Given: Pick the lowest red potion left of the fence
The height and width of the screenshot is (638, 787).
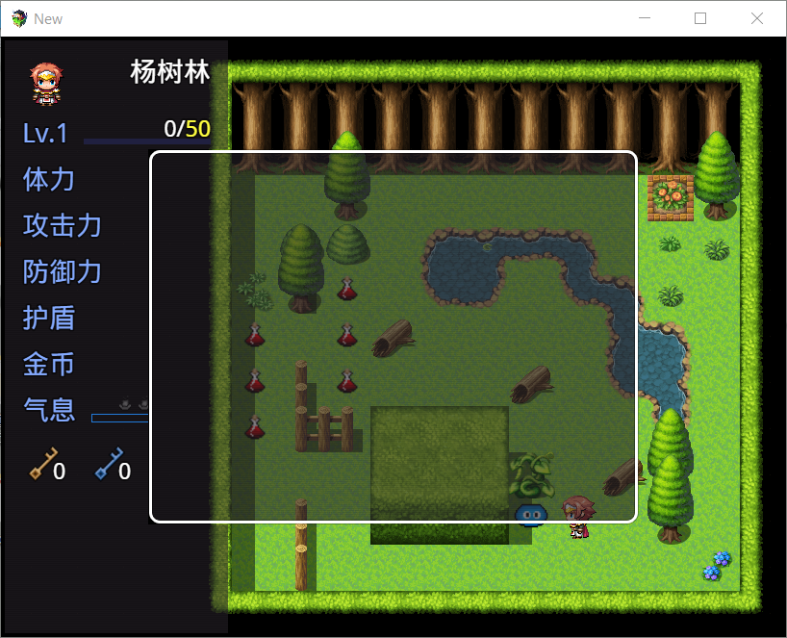Looking at the screenshot, I should 254,427.
